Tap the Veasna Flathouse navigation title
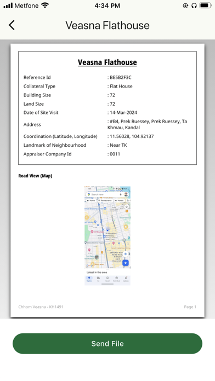This screenshot has width=215, height=381. [107, 25]
